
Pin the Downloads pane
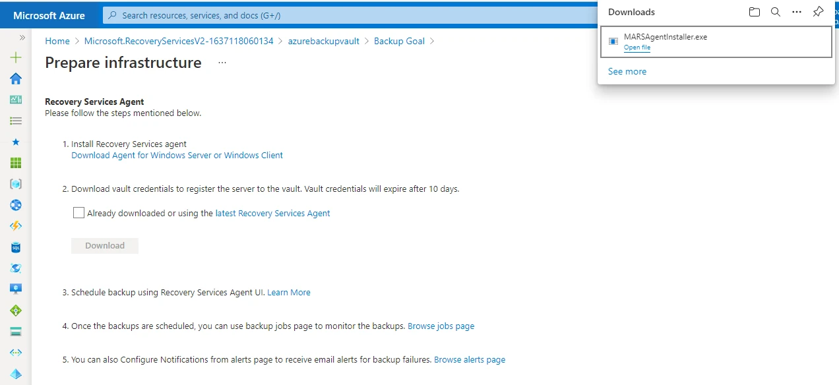pyautogui.click(x=818, y=11)
